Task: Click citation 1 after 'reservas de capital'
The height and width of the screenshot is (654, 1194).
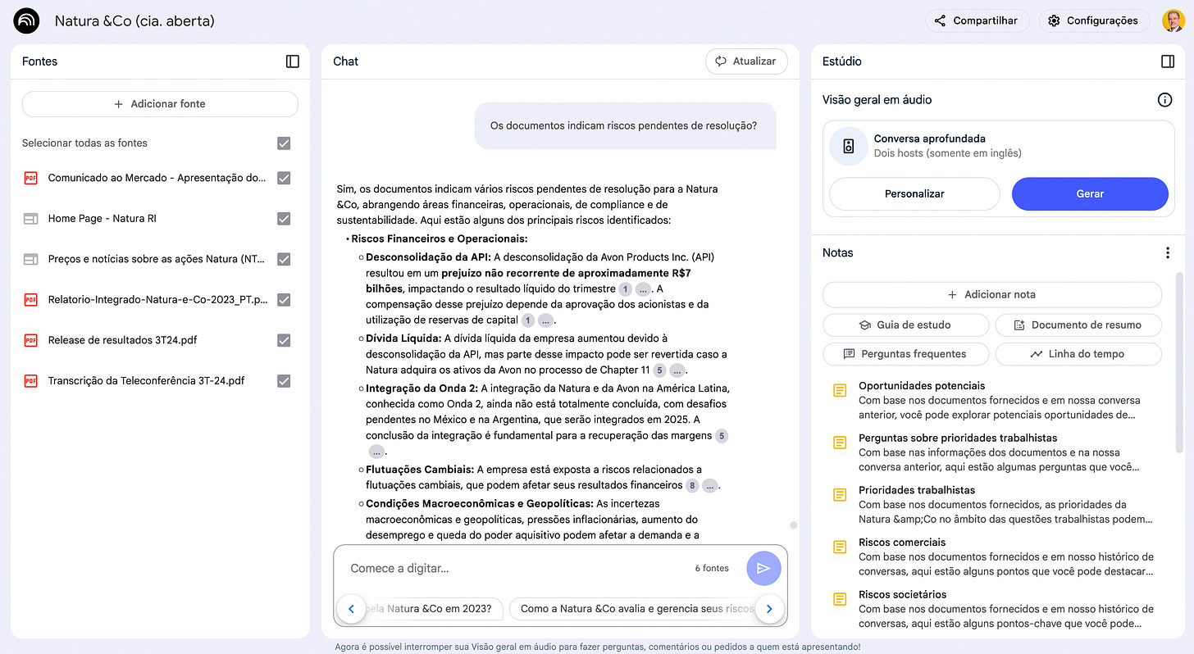Action: coord(528,320)
